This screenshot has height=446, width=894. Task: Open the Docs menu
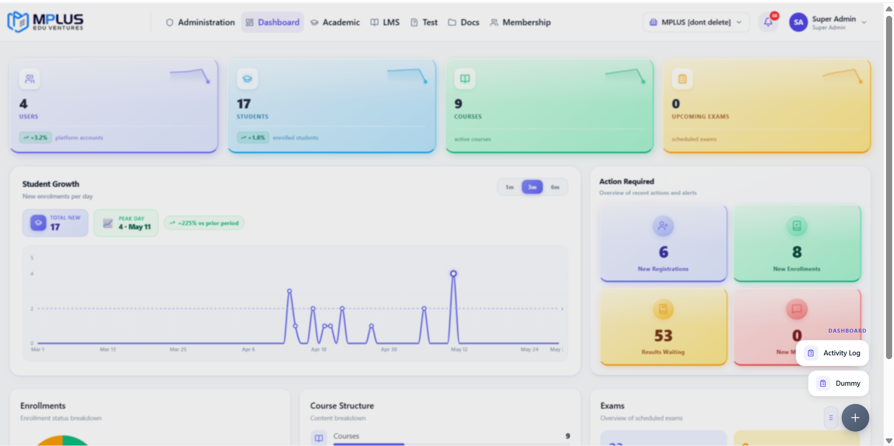coord(464,22)
